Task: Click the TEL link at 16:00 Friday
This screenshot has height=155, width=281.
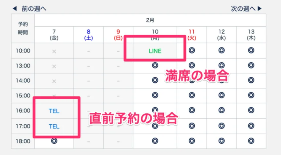Action: point(54,111)
